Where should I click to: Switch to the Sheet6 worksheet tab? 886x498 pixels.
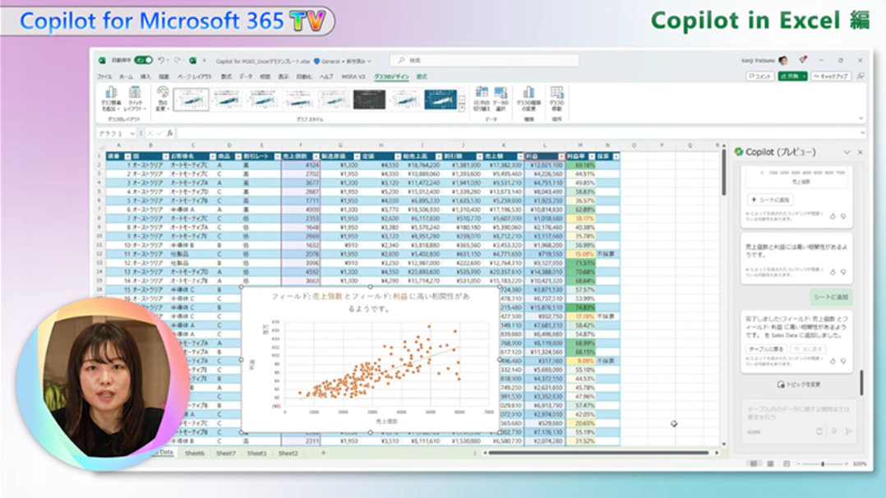195,453
